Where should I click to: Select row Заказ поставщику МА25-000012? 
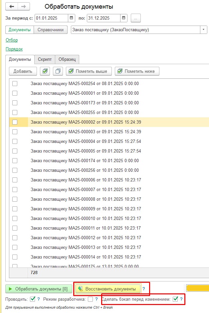pos(109,238)
